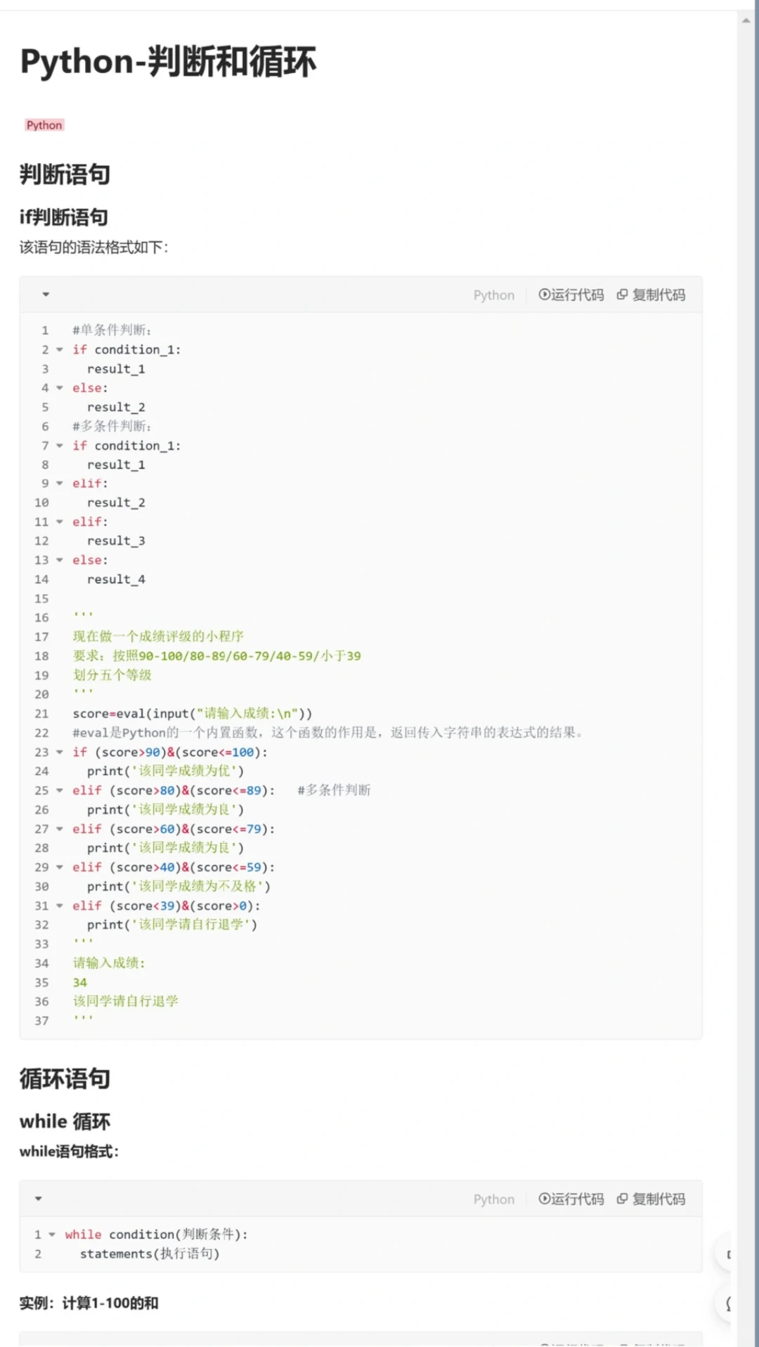
Task: Fold the if score>90 block at line 23
Action: pyautogui.click(x=60, y=752)
